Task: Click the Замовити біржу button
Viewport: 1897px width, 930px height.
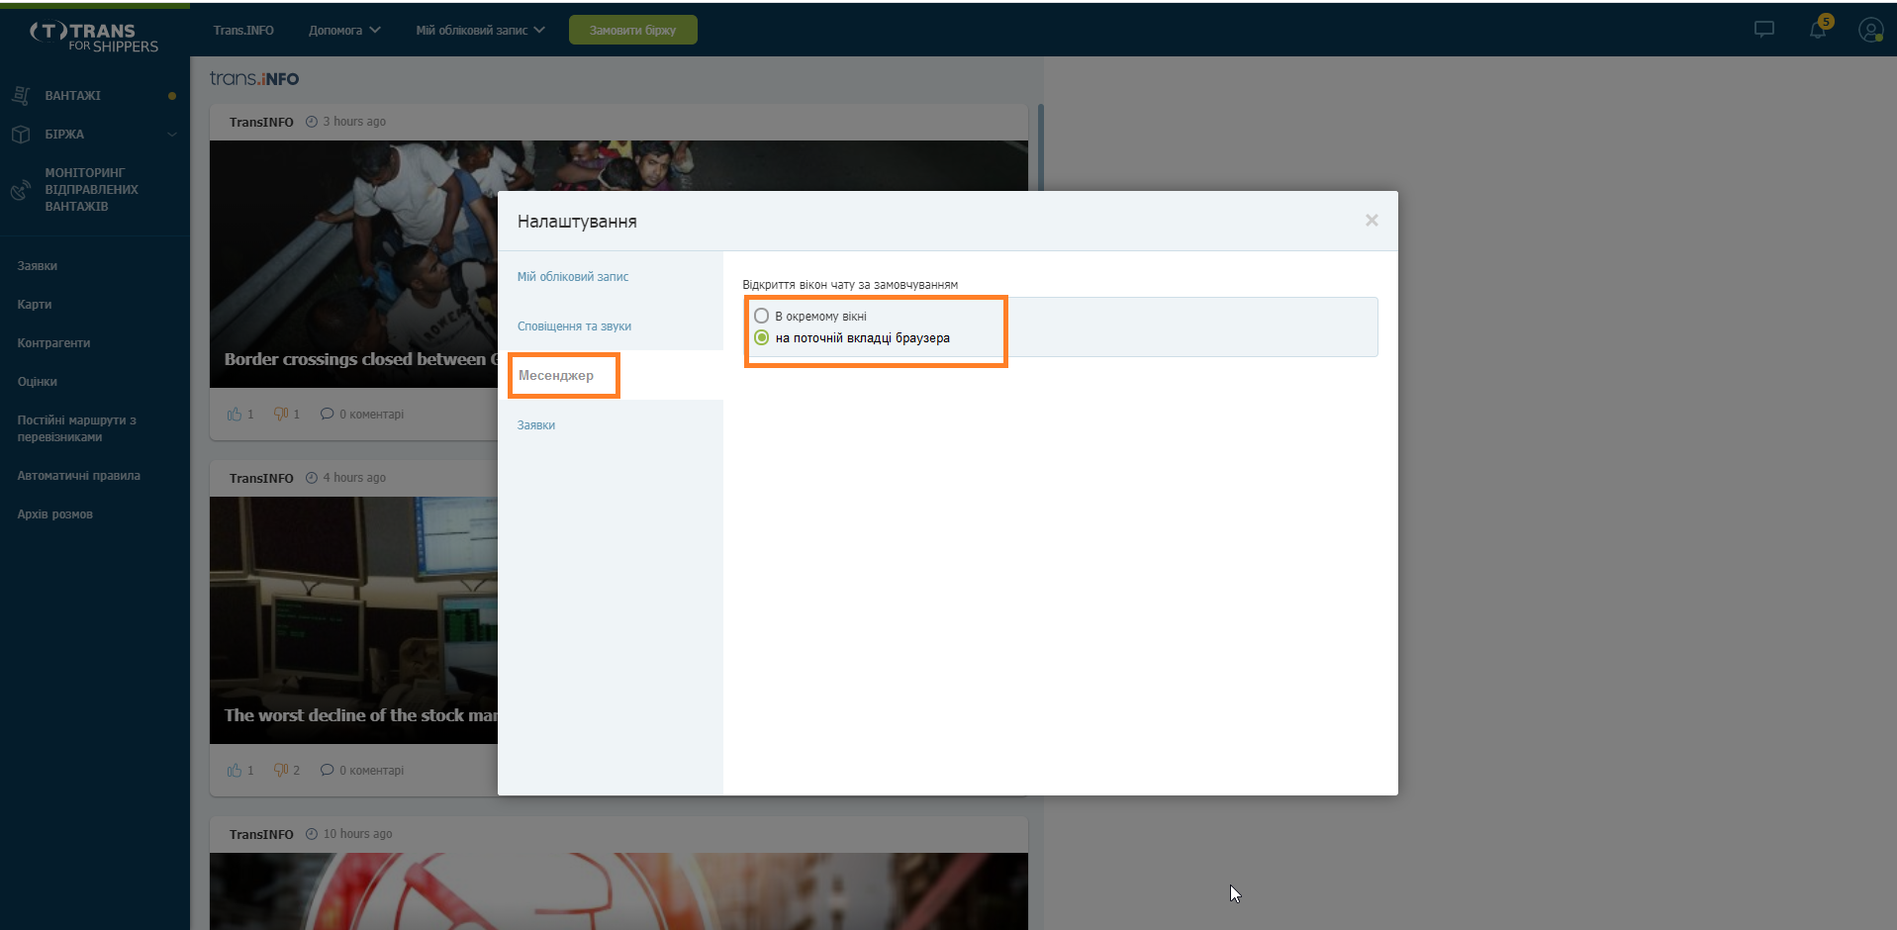Action: [633, 31]
